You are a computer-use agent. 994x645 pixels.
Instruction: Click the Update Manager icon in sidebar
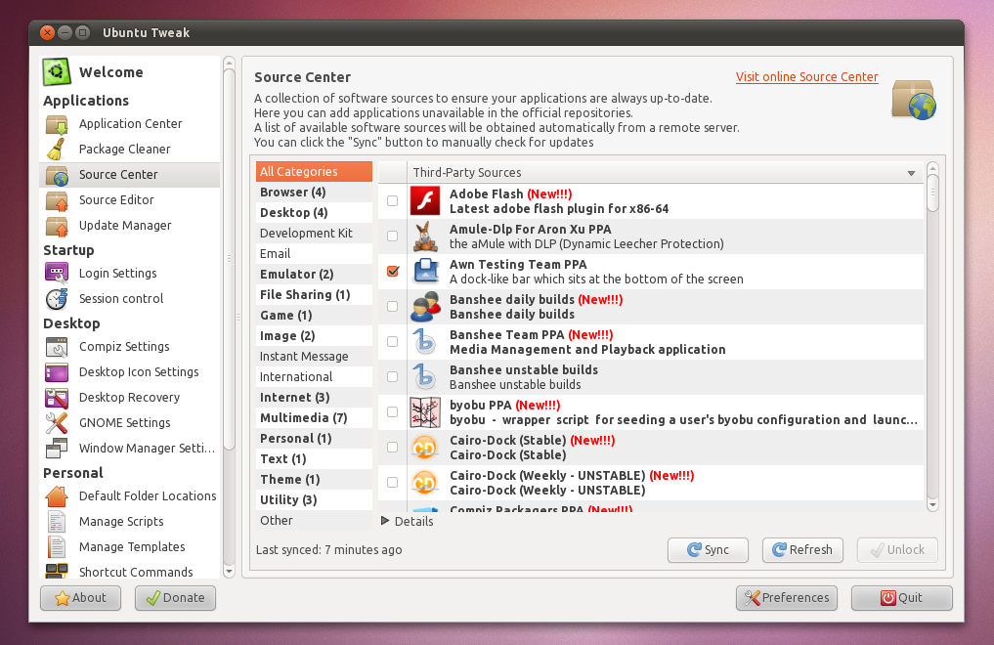57,226
